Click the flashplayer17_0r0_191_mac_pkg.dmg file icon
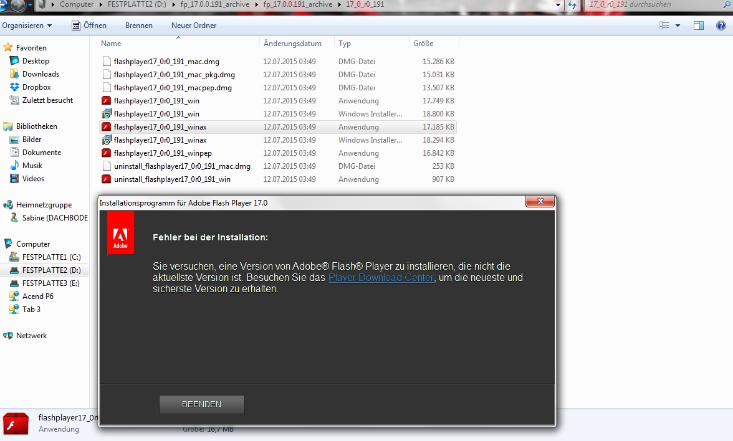Image resolution: width=733 pixels, height=441 pixels. [x=107, y=74]
